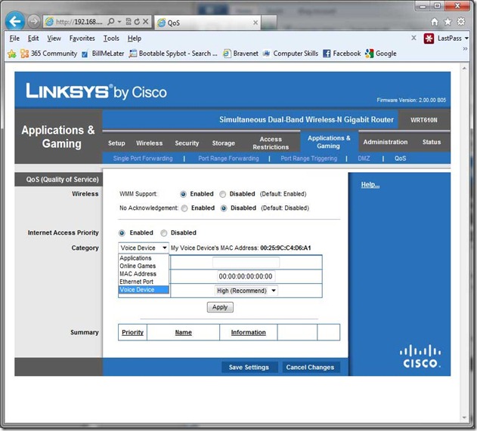
Task: Open browser Tools gear icon
Action: [x=461, y=22]
